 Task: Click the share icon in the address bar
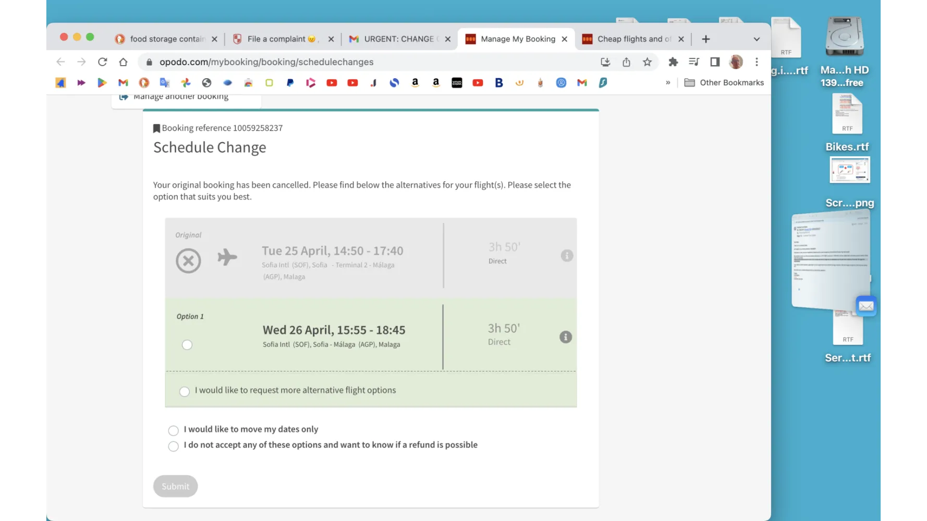[626, 62]
